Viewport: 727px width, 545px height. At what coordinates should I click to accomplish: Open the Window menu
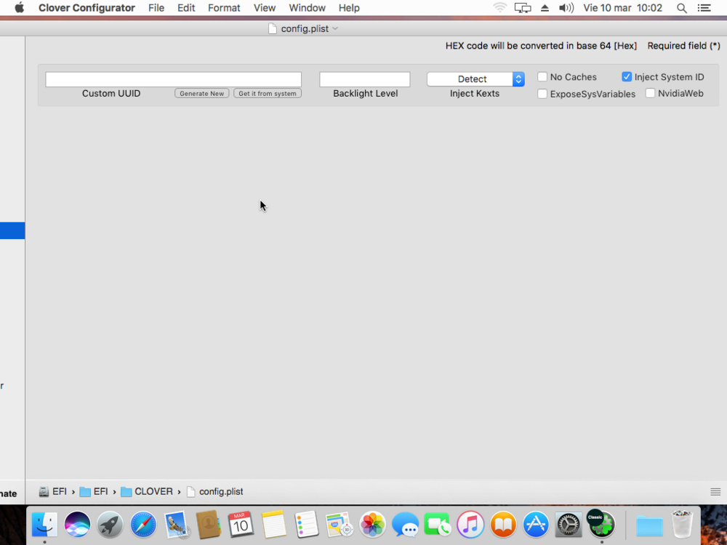tap(307, 8)
